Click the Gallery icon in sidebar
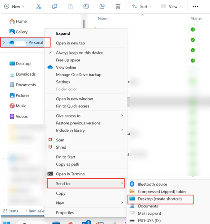 coord(12,32)
